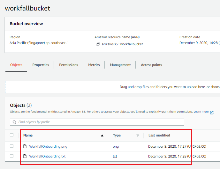Click the txt type cell

[115, 156]
